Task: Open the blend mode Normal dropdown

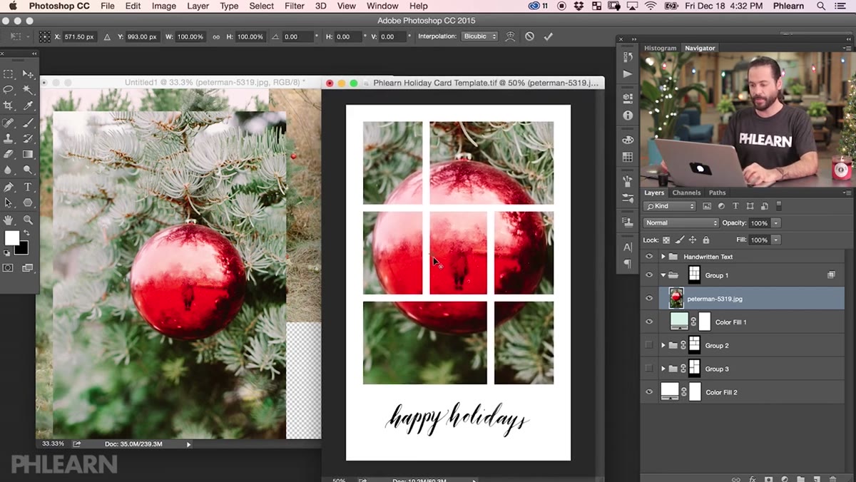Action: click(x=681, y=222)
